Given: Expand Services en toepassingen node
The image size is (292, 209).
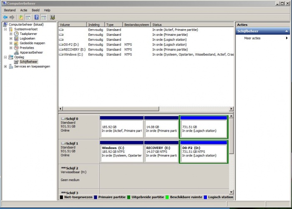Looking at the screenshot, I should [5, 66].
